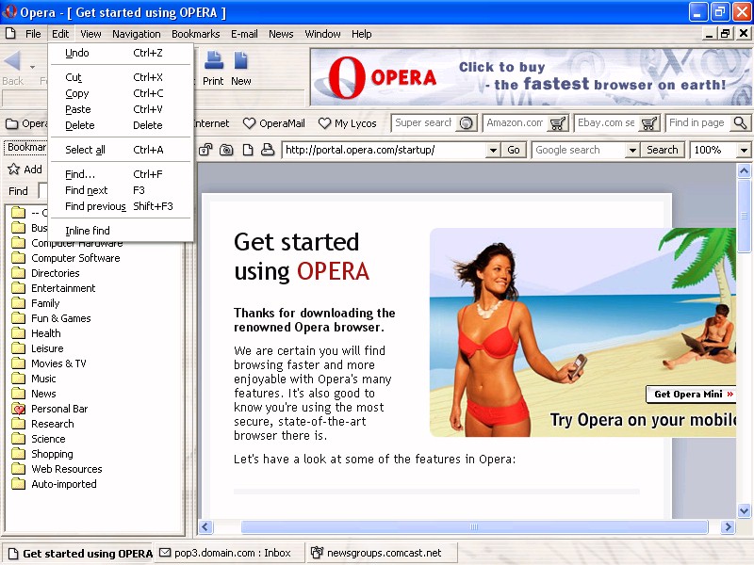Open the Back button history dropdown arrow
Image resolution: width=754 pixels, height=565 pixels.
pos(32,67)
